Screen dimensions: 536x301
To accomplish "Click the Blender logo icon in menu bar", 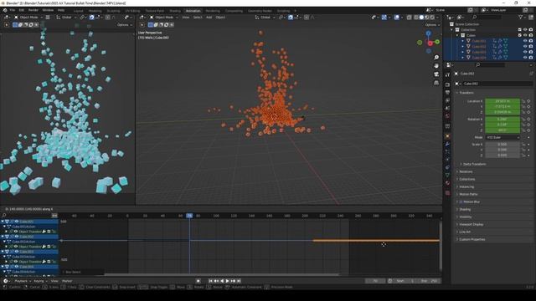I will tap(5, 10).
